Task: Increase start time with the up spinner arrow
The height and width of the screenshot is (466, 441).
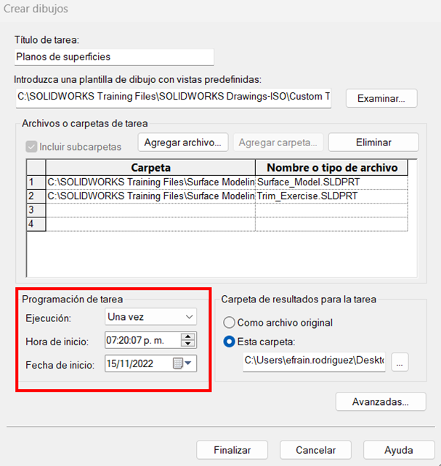Action: coord(187,337)
